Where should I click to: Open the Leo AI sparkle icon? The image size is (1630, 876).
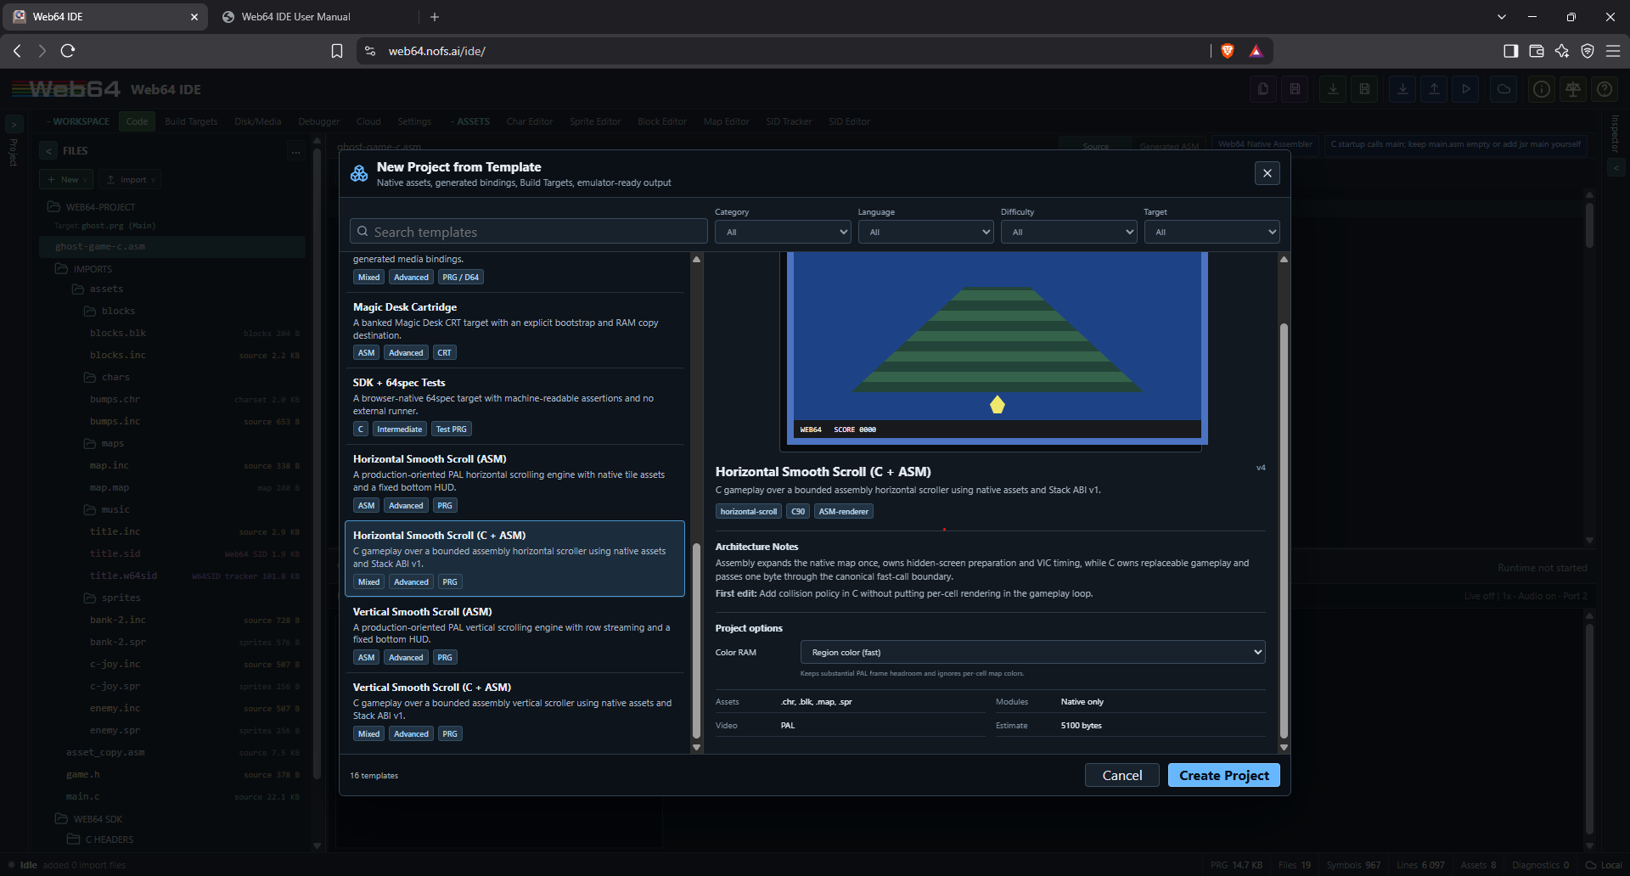(x=1562, y=51)
